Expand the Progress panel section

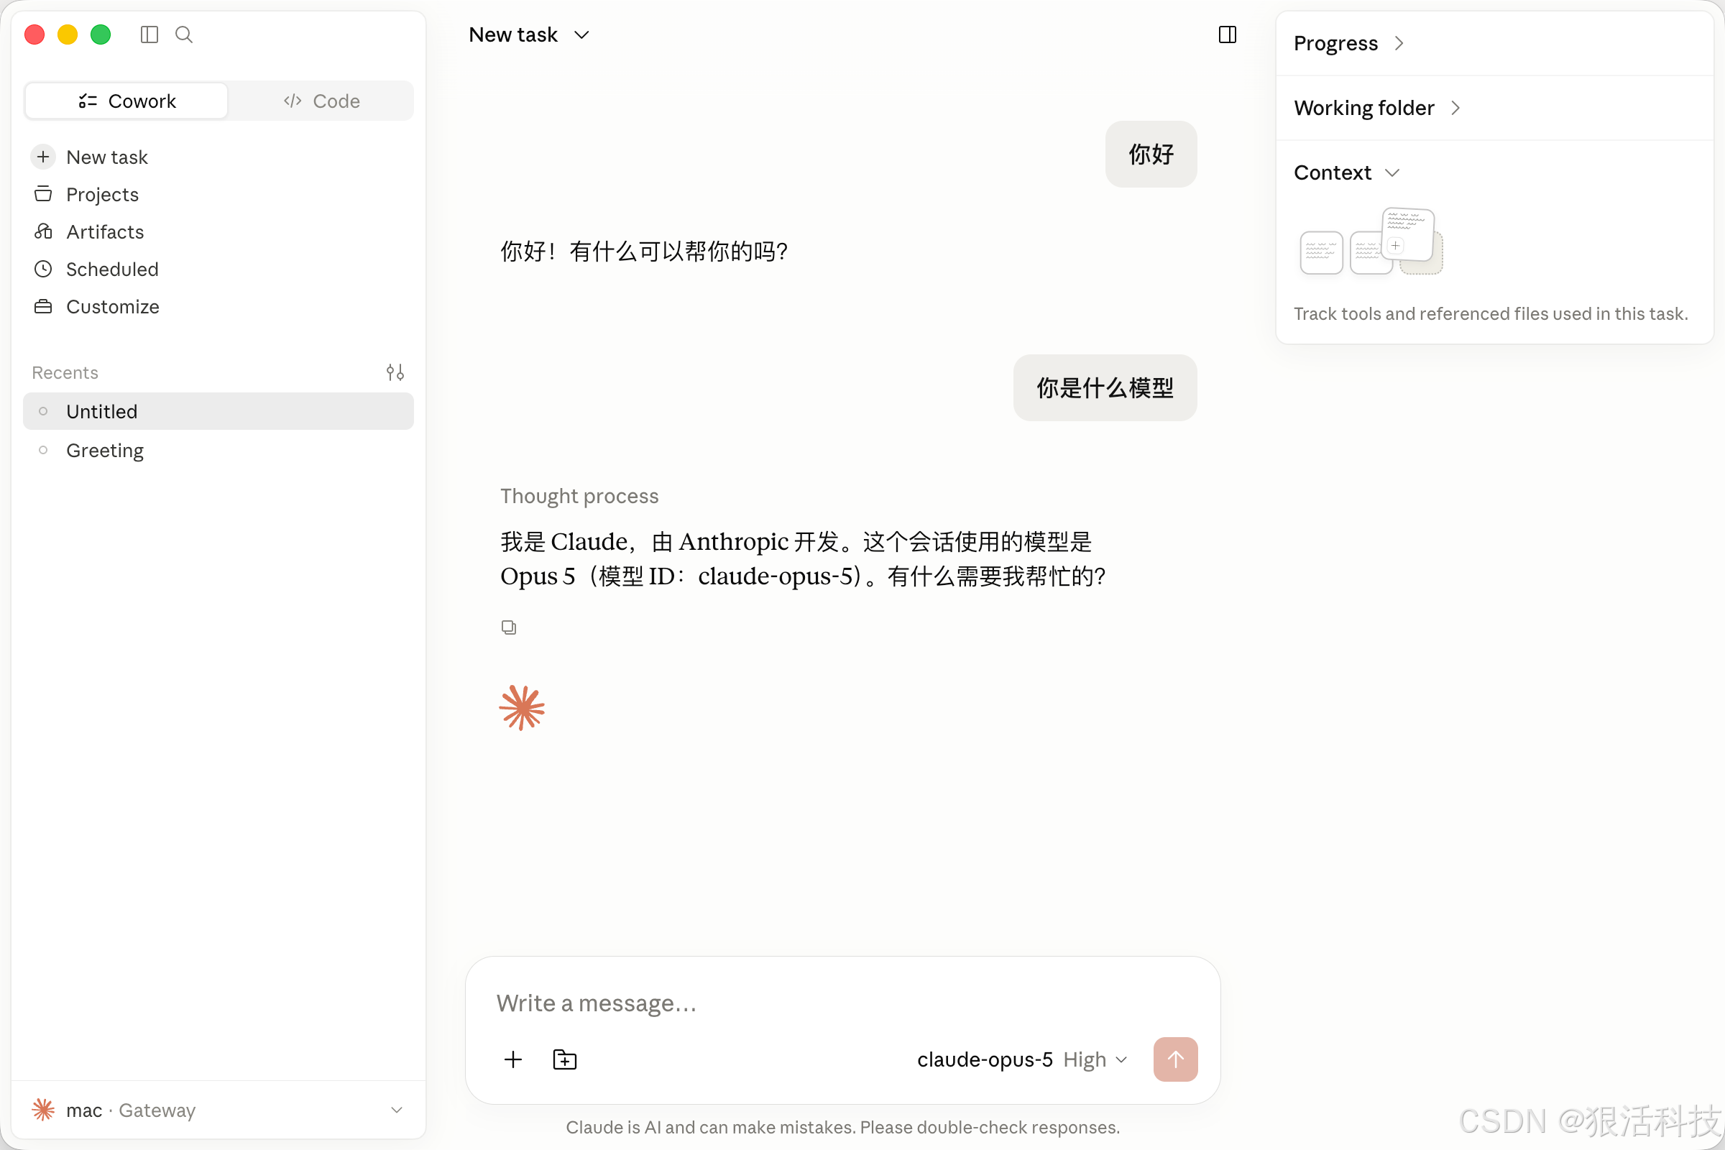pyautogui.click(x=1348, y=43)
